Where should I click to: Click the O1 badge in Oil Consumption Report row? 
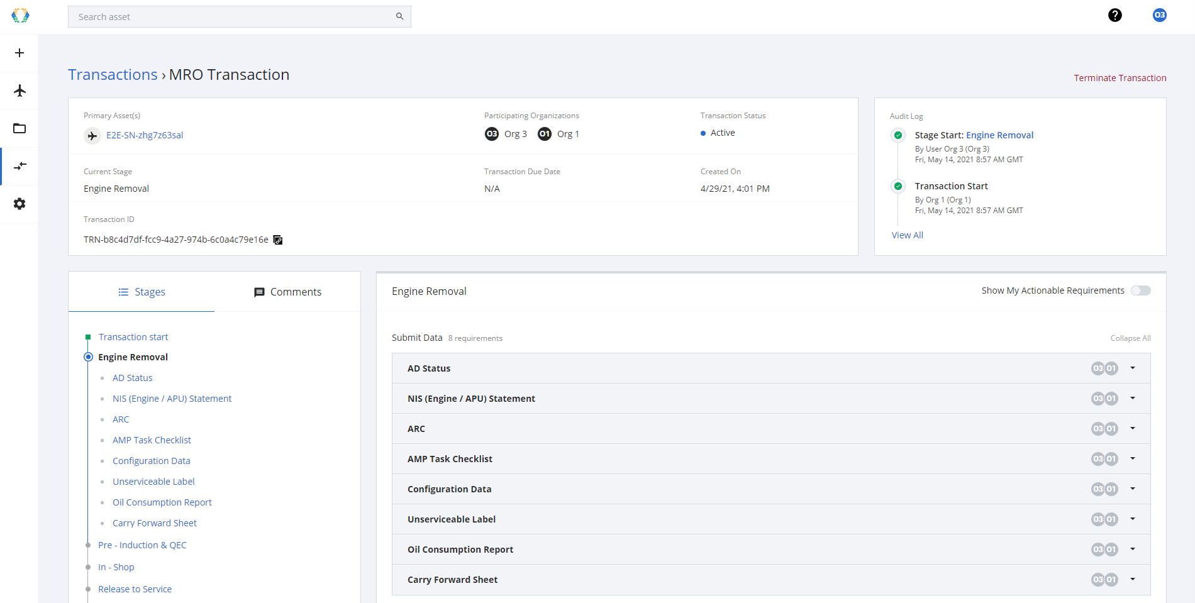(1111, 550)
